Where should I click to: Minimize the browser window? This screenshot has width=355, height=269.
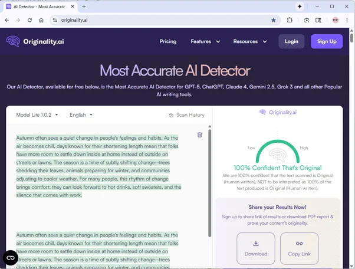(317, 6)
